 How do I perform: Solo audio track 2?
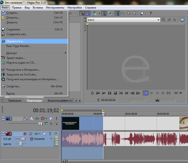[x=50, y=134]
